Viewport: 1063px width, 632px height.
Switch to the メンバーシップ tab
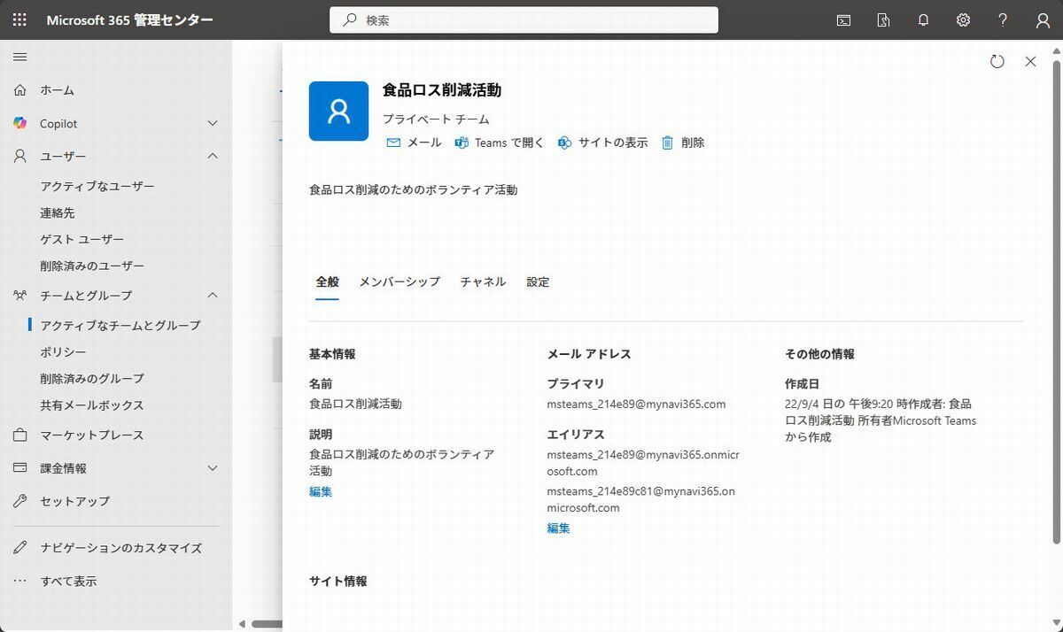[400, 281]
